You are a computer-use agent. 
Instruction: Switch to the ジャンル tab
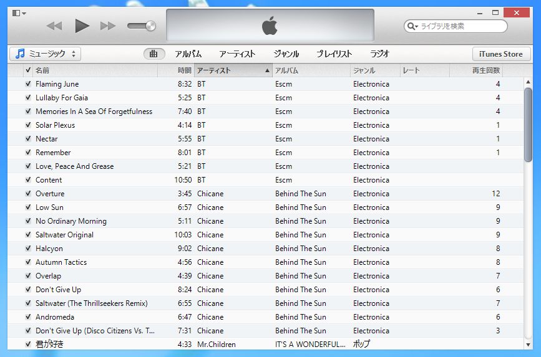(x=286, y=54)
